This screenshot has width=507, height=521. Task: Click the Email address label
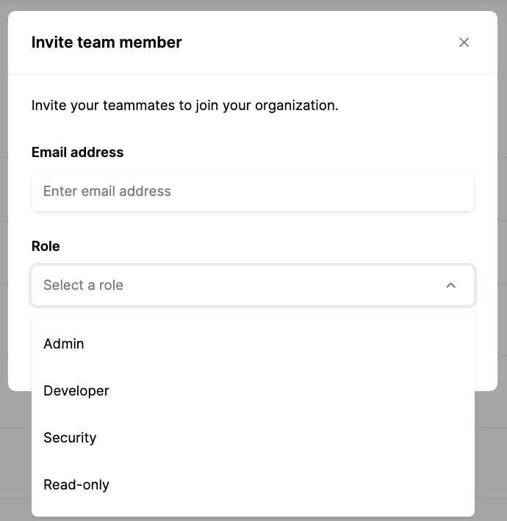click(77, 152)
